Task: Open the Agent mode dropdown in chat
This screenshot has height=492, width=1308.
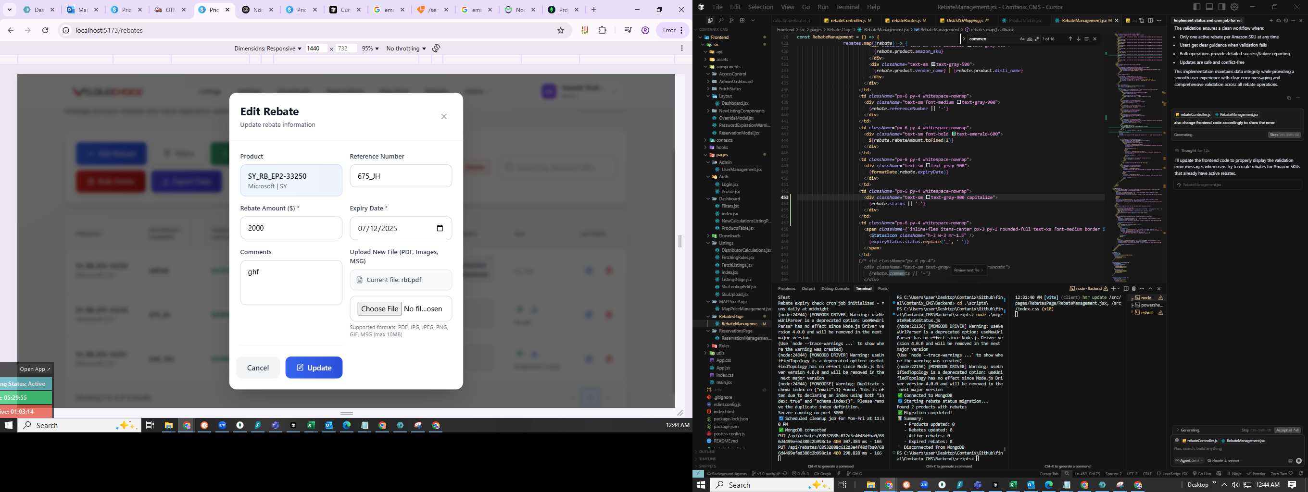Action: (x=1189, y=461)
